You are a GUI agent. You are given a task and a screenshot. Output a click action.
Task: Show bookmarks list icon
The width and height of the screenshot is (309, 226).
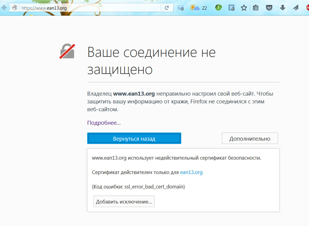tap(255, 8)
